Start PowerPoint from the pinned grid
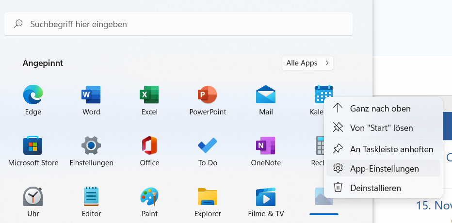This screenshot has width=452, height=223. [208, 100]
